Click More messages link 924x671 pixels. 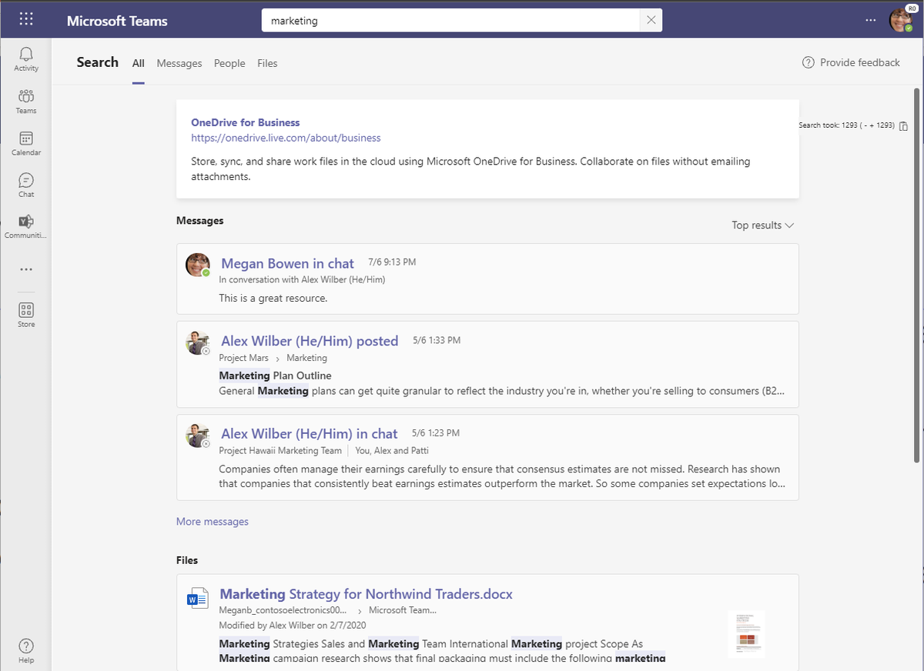213,521
